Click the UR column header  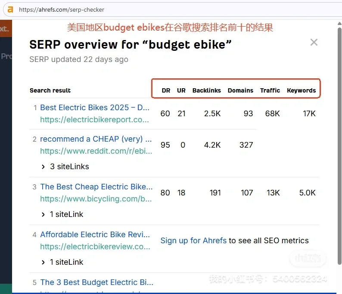pos(181,90)
